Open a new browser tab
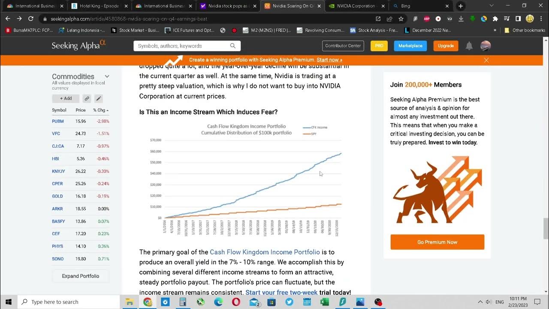The height and width of the screenshot is (309, 549). pos(461,6)
